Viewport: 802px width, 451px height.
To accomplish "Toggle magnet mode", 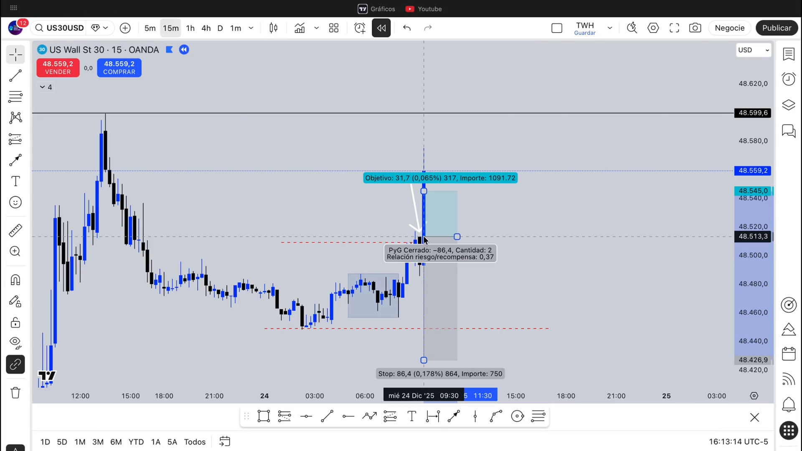I will (15, 280).
